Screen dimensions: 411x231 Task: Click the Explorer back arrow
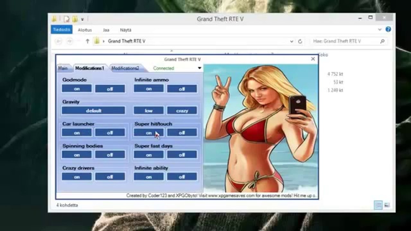[58, 41]
